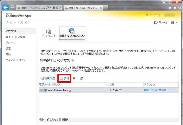
Task: Open 詳細 for the selected account
Action: [x=65, y=78]
